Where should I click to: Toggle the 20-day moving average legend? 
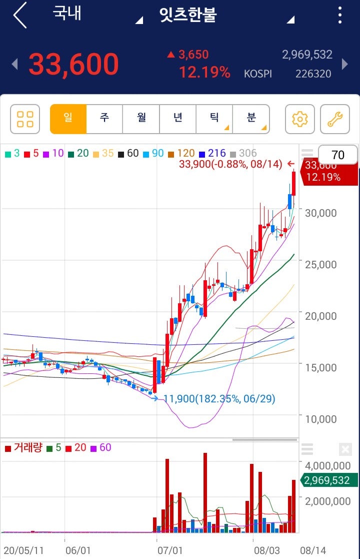point(78,154)
